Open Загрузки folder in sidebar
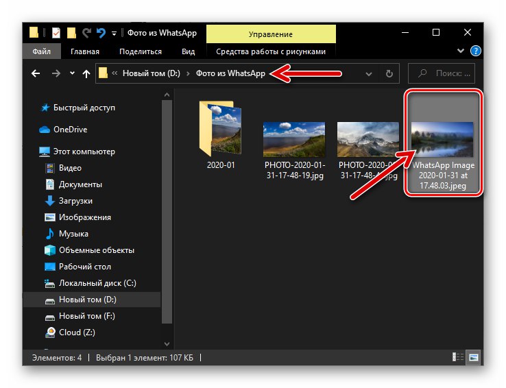Screen dimensions: 506x388 [75, 201]
